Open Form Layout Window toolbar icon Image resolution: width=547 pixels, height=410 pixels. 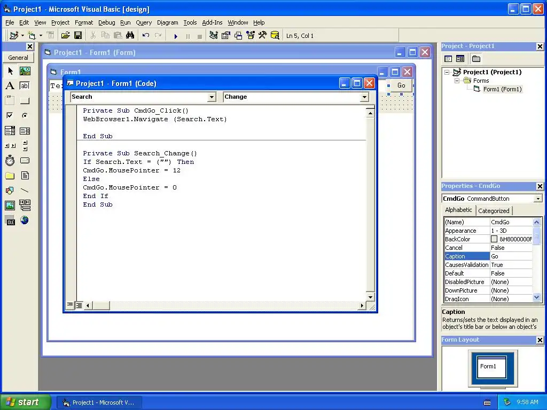[x=238, y=36]
